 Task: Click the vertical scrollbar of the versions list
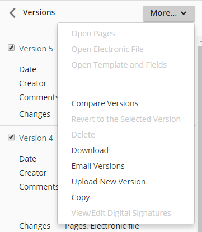200,138
